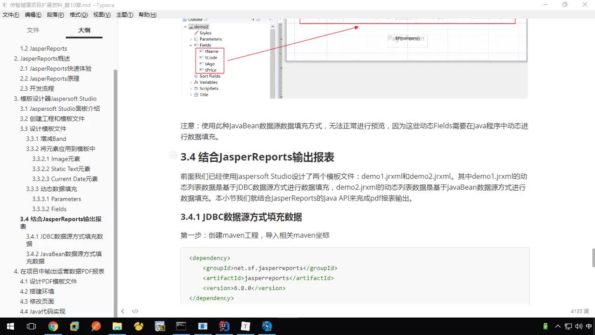Place cursor in heading 3.4 结合JasperReports输出报表
The height and width of the screenshot is (335, 595).
pyautogui.click(x=257, y=157)
